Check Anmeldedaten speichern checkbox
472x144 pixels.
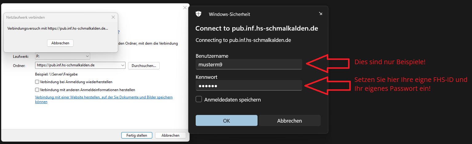click(199, 99)
